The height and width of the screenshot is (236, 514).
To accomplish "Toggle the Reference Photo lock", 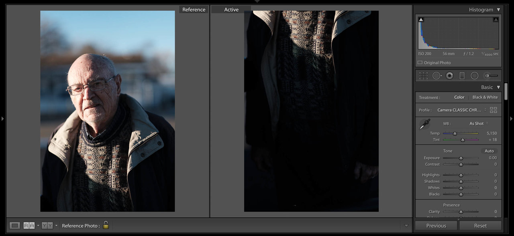I will point(106,225).
